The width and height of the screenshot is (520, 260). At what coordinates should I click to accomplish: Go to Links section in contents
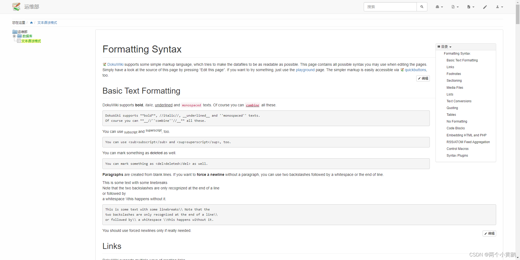tap(450, 67)
